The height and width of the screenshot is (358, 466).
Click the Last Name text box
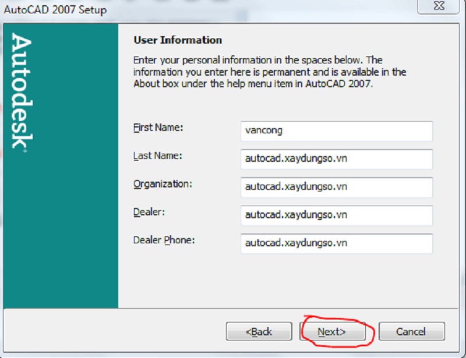click(336, 159)
